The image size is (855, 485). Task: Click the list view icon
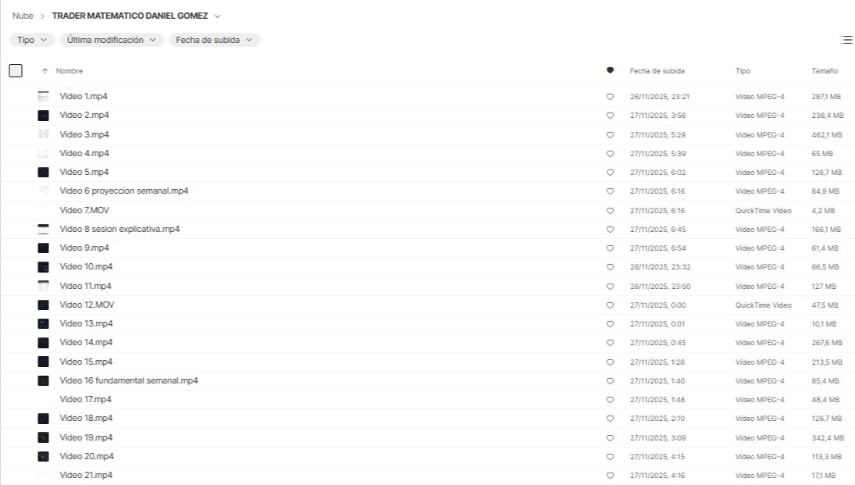(x=846, y=40)
